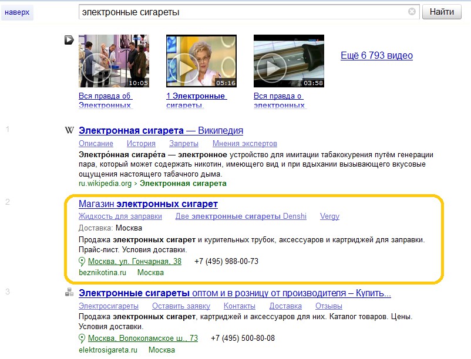Image resolution: width=471 pixels, height=359 pixels.
Task: Click phone number +7 (495) 500-80-08
Action: (243, 338)
